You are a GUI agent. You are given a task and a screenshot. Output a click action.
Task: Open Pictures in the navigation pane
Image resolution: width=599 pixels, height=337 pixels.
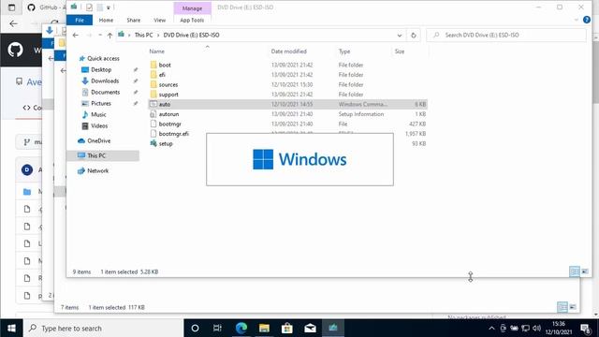click(x=101, y=103)
